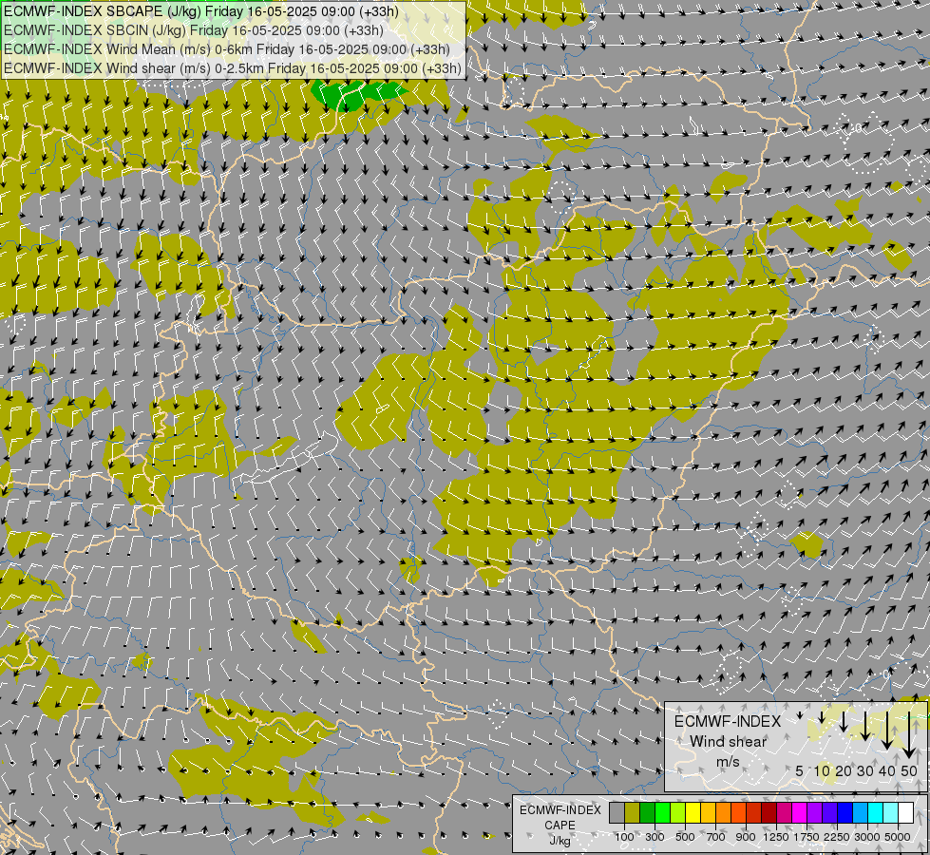Click the 300 value on CAPE scale
Viewport: 930px width, 855px height.
point(655,837)
